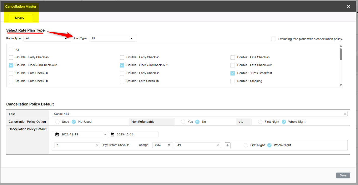Click the Save button
The image size is (358, 185).
[x=343, y=175]
